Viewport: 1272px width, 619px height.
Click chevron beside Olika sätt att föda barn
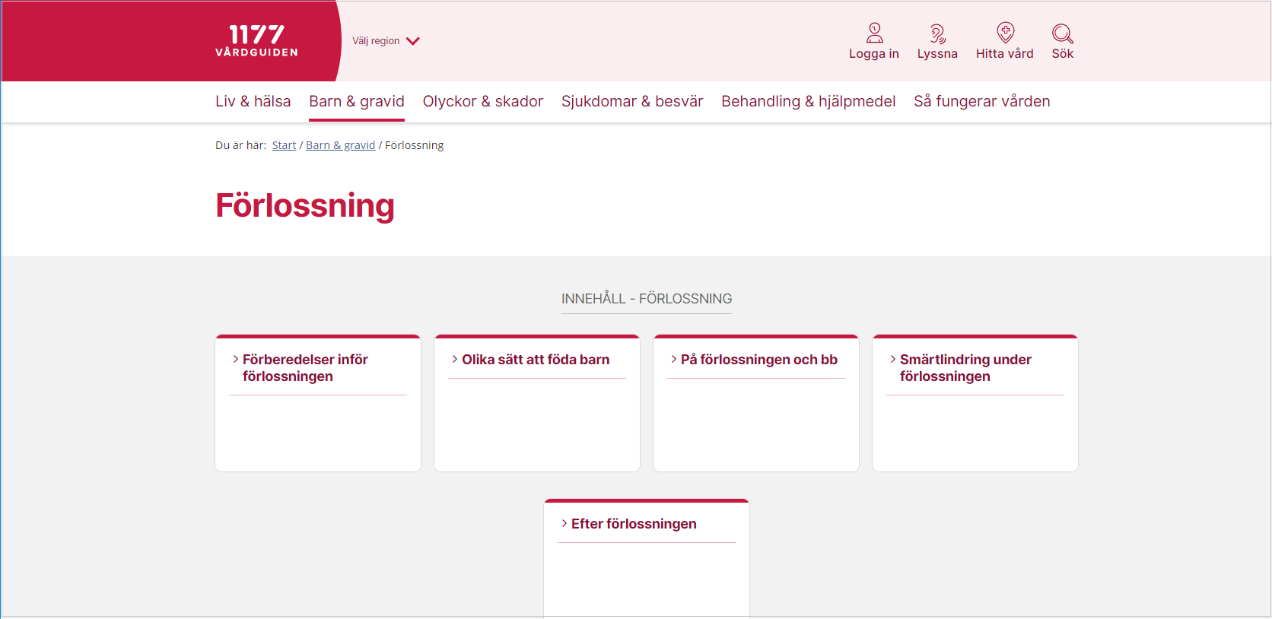coord(455,359)
